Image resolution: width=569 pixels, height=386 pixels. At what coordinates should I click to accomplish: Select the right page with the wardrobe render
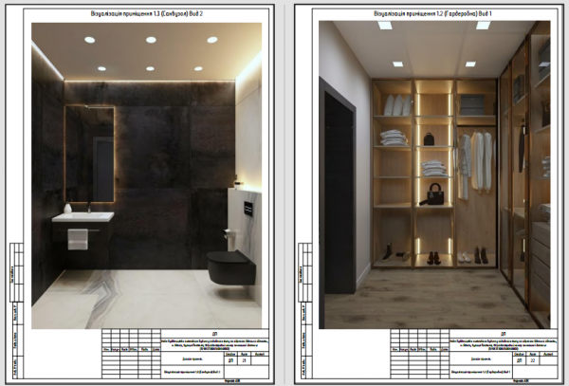click(427, 190)
